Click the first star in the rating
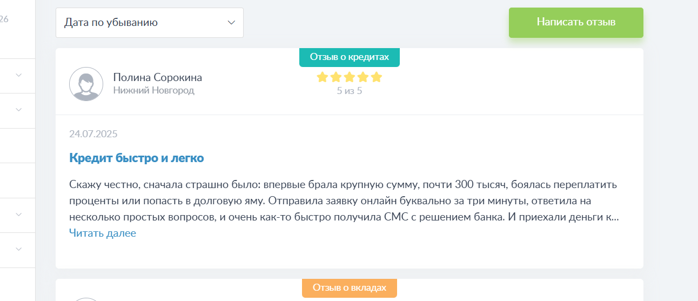 [x=323, y=77]
